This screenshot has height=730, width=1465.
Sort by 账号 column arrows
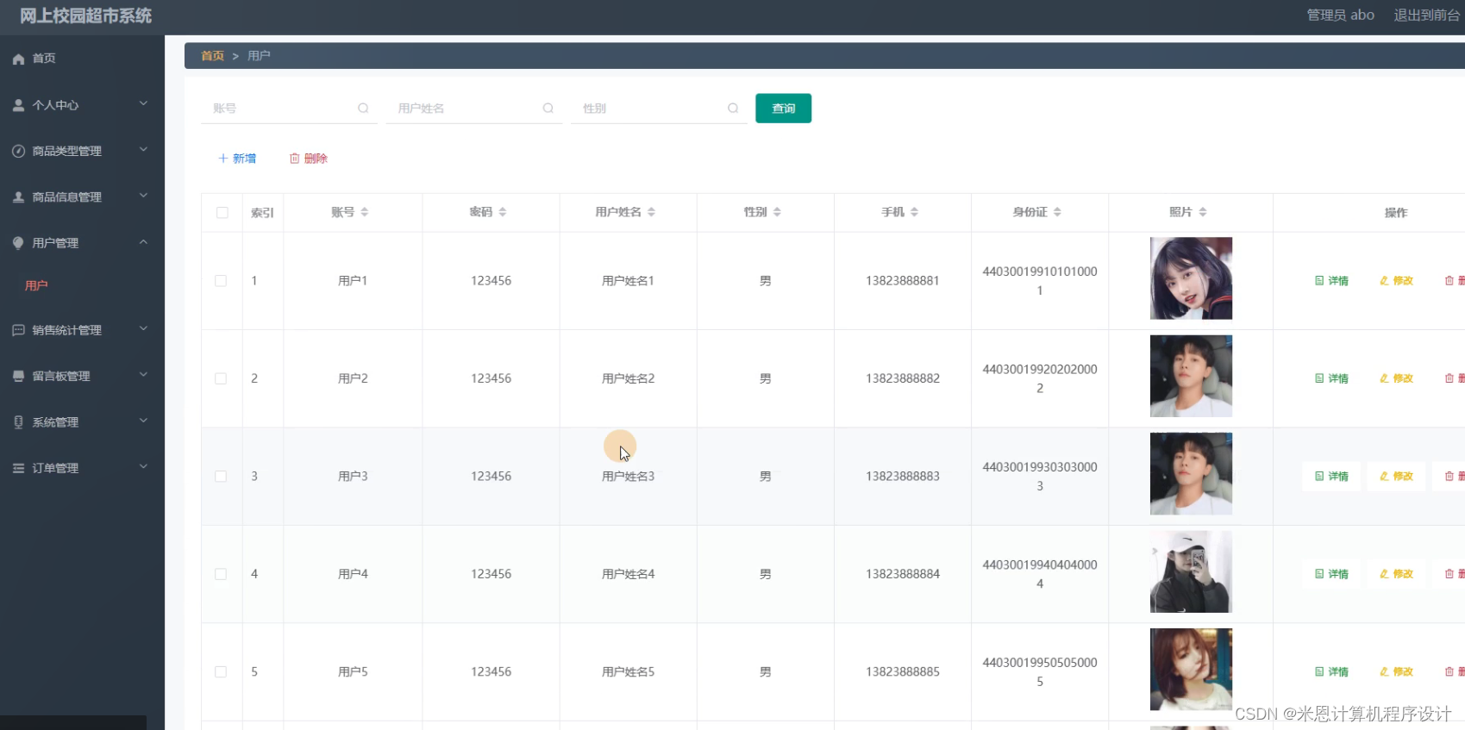pos(365,212)
